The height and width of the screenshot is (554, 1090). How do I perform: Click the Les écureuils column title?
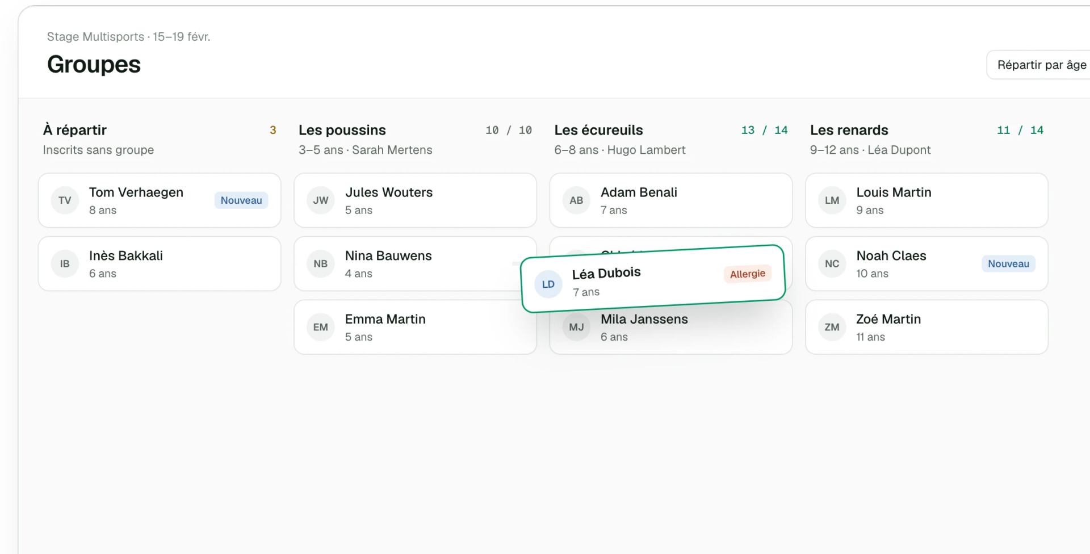click(x=599, y=130)
